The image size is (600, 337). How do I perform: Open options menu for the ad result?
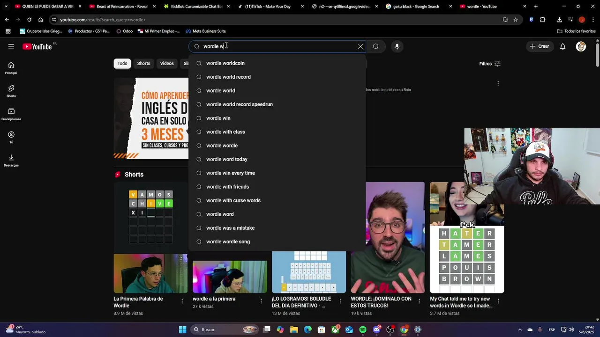click(x=498, y=83)
